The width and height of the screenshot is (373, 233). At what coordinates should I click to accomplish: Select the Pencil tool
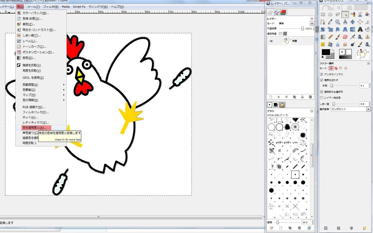(x=330, y=37)
